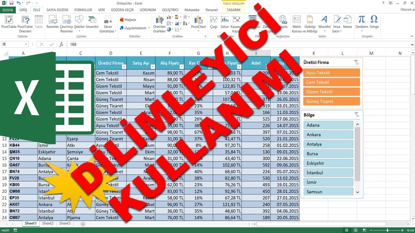This screenshot has width=415, height=233.
Task: Toggle Cem Tekstil slicer item
Action: [x=332, y=82]
